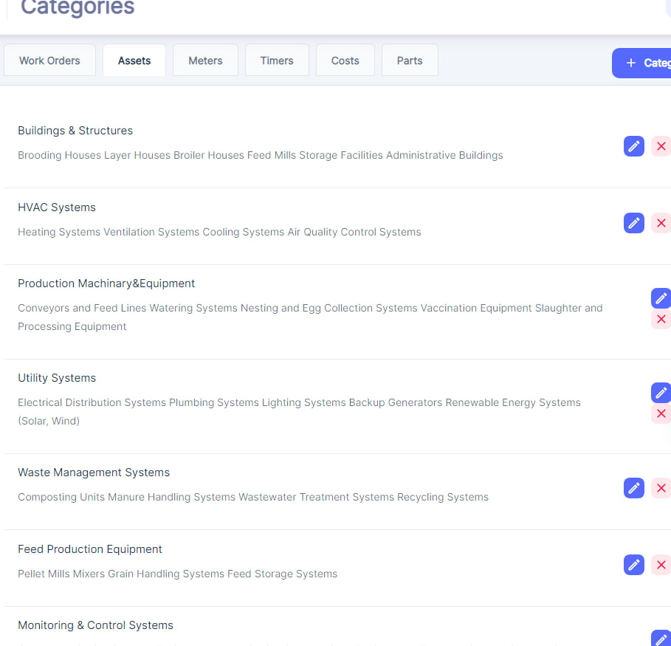Edit the Buildings & Structures category
Image resolution: width=671 pixels, height=646 pixels.
634,146
